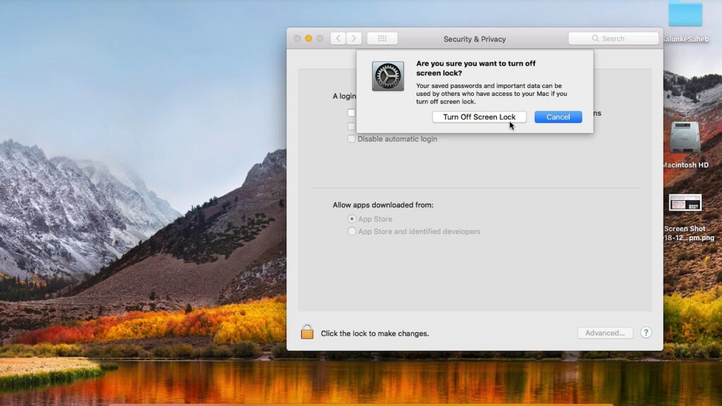The image size is (722, 406).
Task: Cancel the screen lock confirmation dialog
Action: (558, 117)
